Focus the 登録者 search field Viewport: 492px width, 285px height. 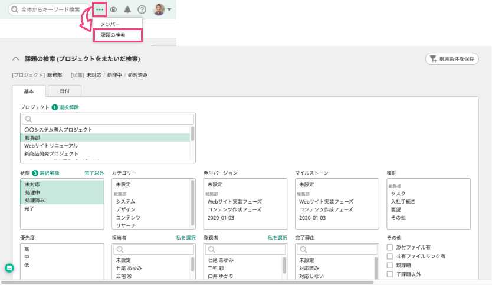click(x=245, y=250)
